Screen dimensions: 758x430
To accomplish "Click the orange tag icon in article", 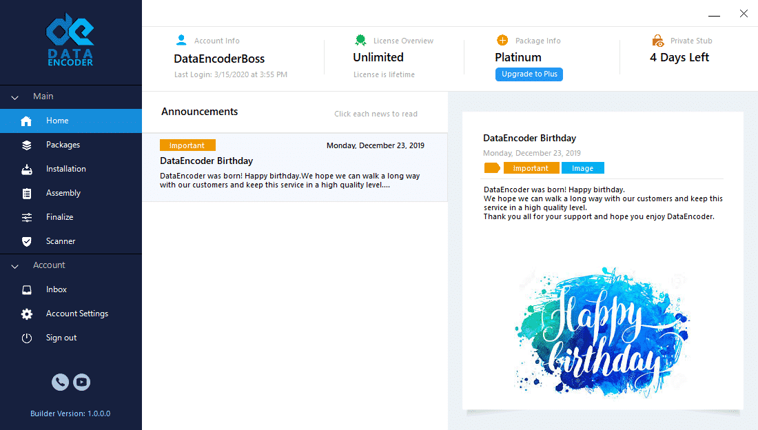I will [492, 168].
